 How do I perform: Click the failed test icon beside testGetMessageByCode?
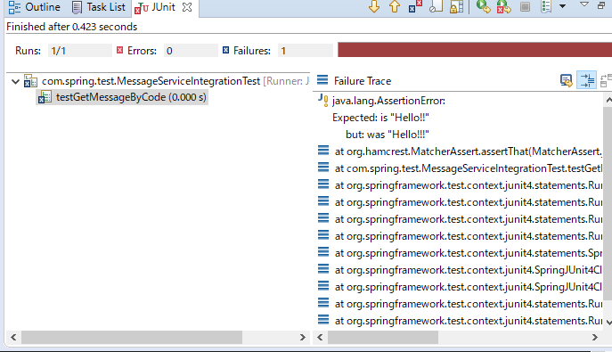(45, 97)
